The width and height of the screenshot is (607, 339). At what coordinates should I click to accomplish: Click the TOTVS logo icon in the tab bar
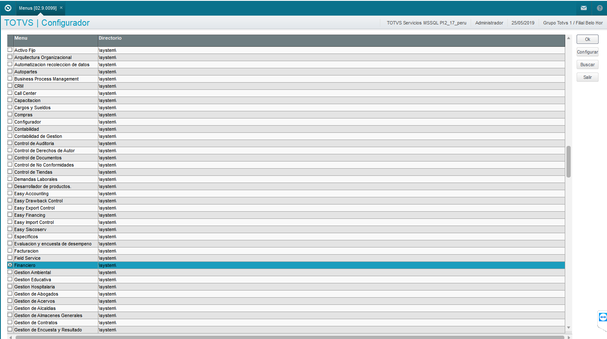click(x=8, y=8)
